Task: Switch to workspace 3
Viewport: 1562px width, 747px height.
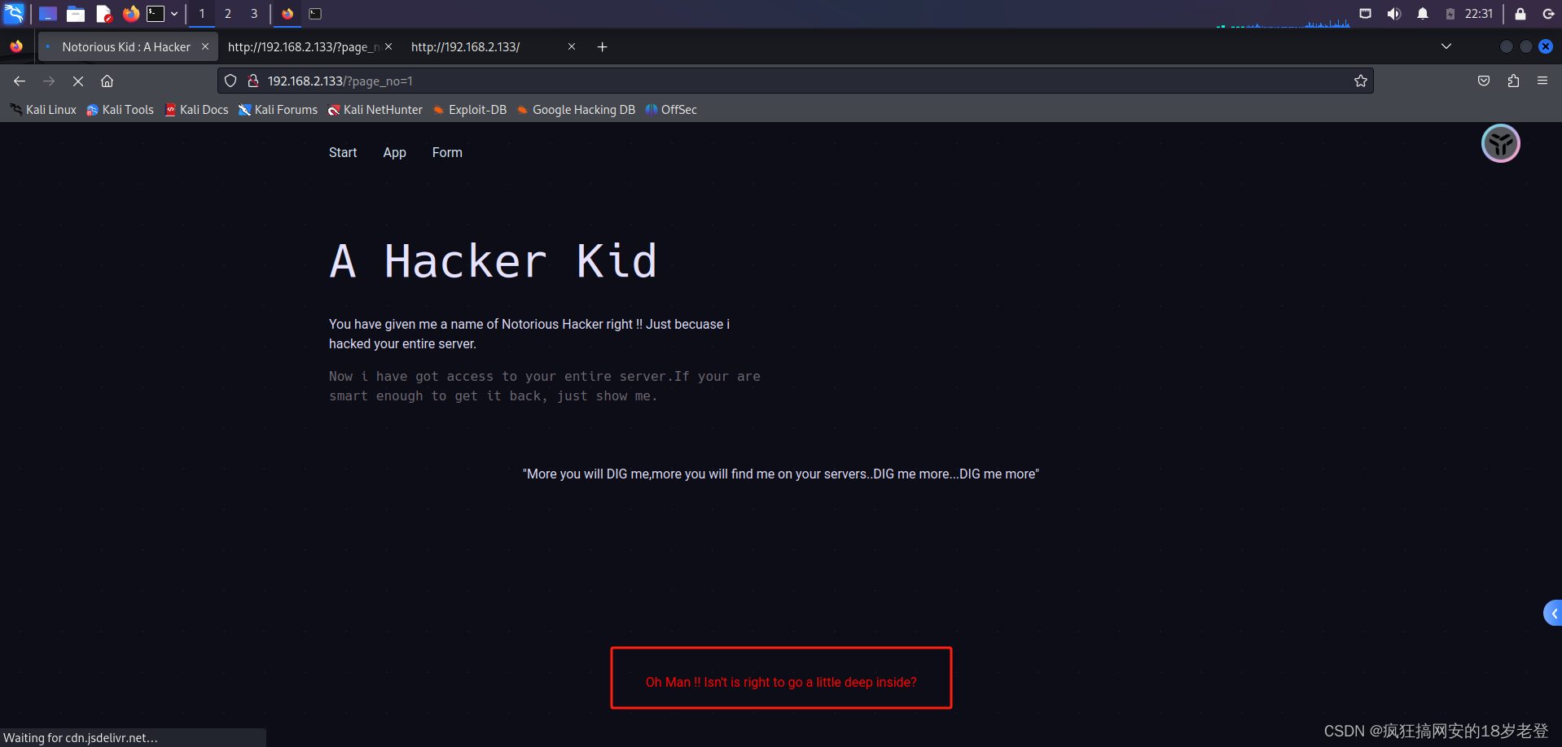Action: [254, 14]
